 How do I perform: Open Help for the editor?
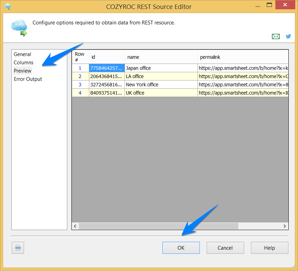coord(270,248)
